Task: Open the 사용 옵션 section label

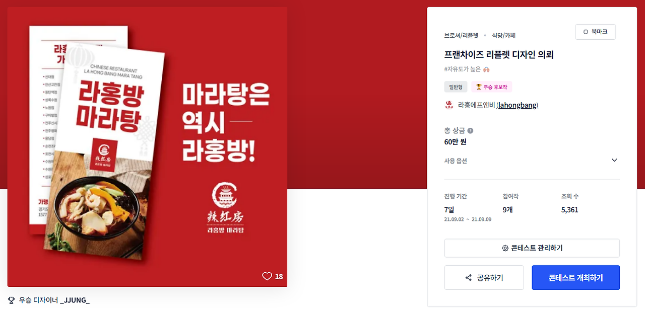Action: click(456, 161)
